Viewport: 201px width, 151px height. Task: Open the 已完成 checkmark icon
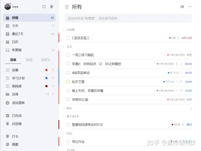(x=8, y=116)
